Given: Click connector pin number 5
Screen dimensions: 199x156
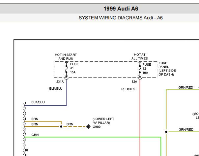Looking at the screenshot, I should coord(25,124).
